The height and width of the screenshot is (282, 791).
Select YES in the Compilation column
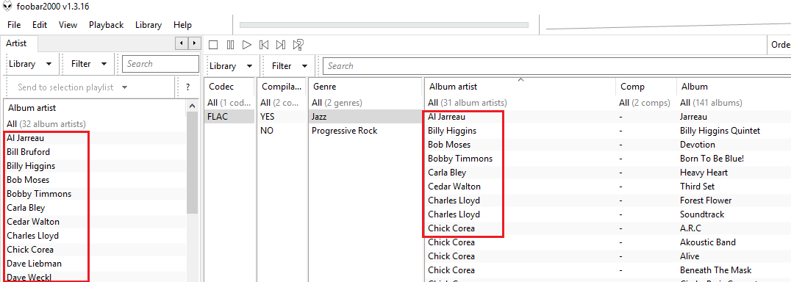tap(282, 116)
